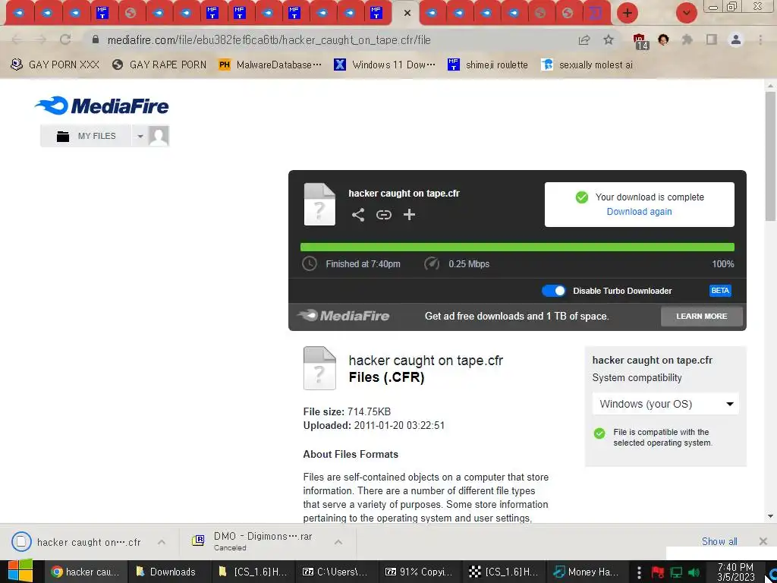Show hidden system tray icons
Image resolution: width=777 pixels, height=583 pixels.
click(x=639, y=572)
